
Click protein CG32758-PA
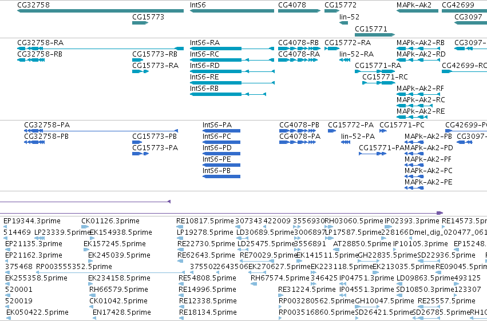pos(101,131)
